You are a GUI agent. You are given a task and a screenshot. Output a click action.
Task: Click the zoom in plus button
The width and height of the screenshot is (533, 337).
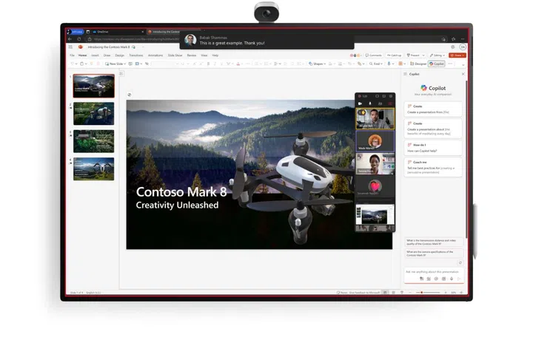pyautogui.click(x=446, y=292)
